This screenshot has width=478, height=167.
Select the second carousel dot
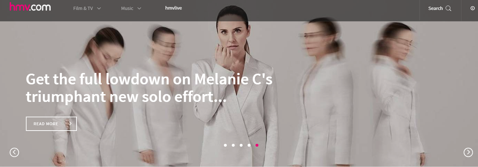pos(233,145)
